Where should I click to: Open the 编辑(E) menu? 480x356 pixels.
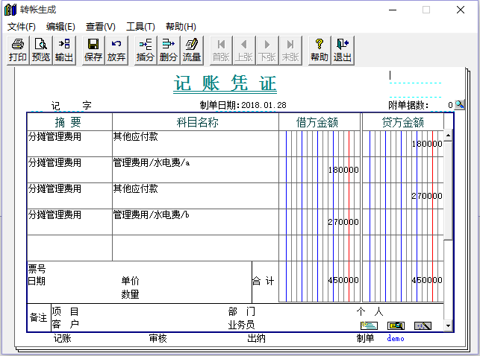point(60,27)
